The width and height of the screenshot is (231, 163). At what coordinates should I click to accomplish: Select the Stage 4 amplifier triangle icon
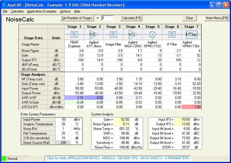133,35
